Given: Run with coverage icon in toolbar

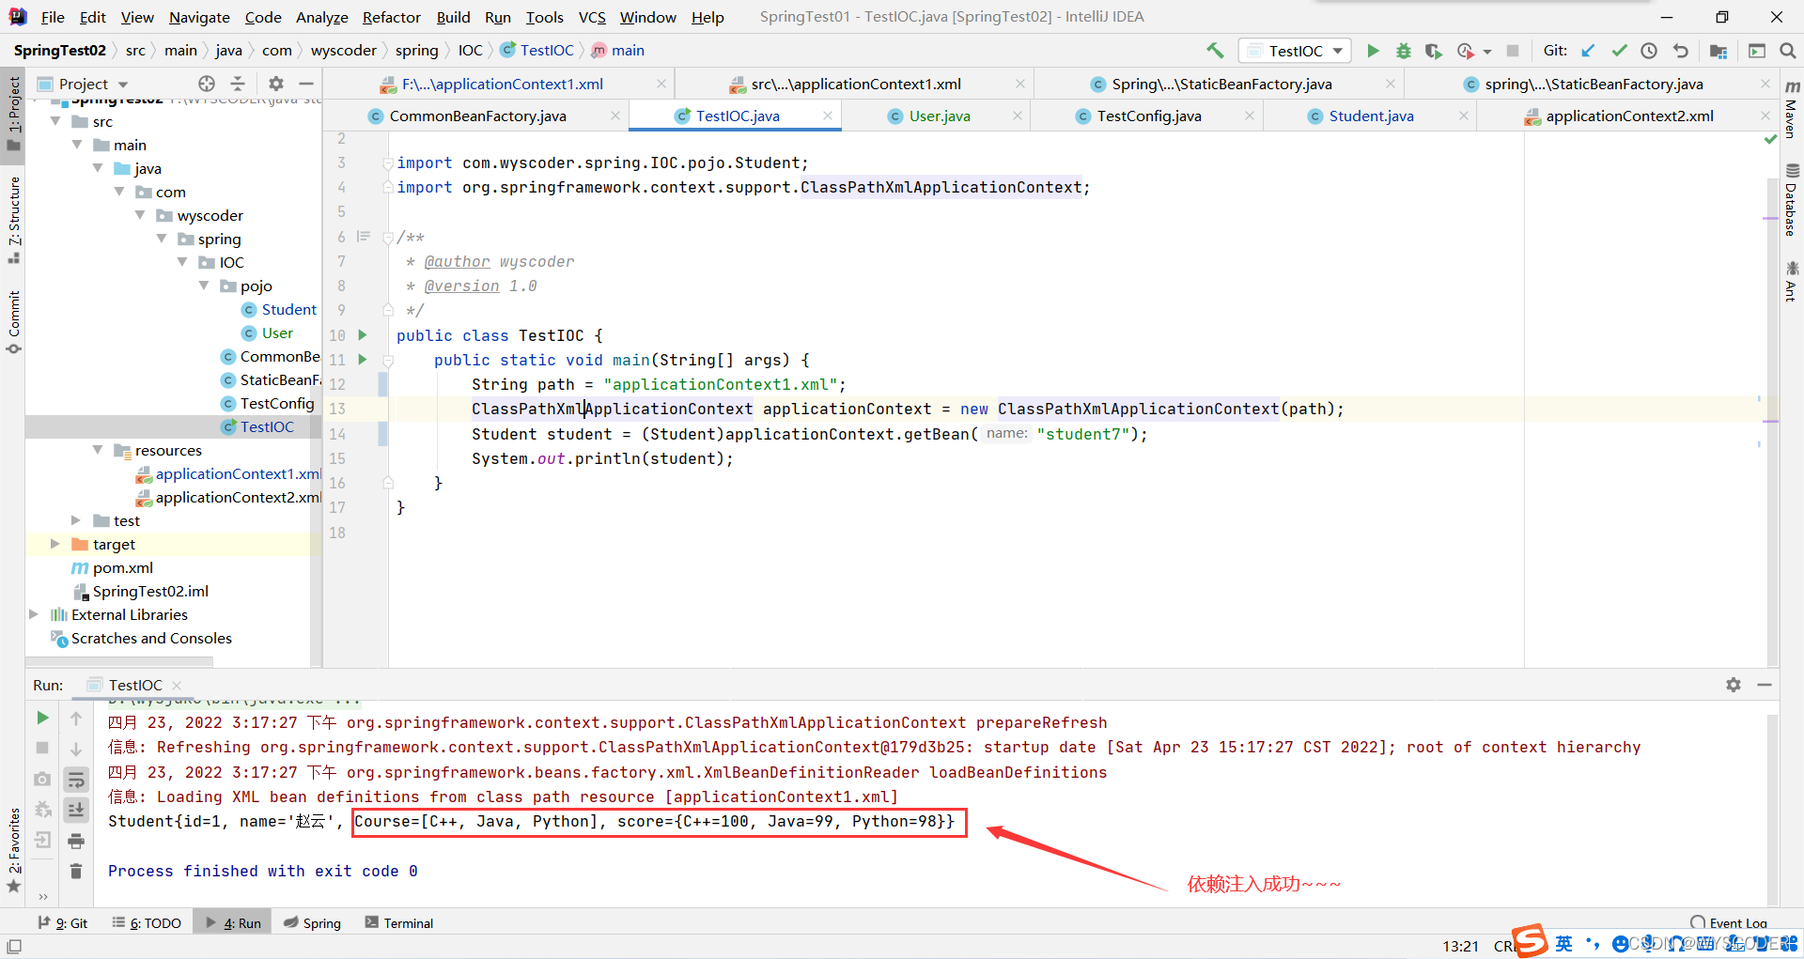Looking at the screenshot, I should coord(1433,51).
